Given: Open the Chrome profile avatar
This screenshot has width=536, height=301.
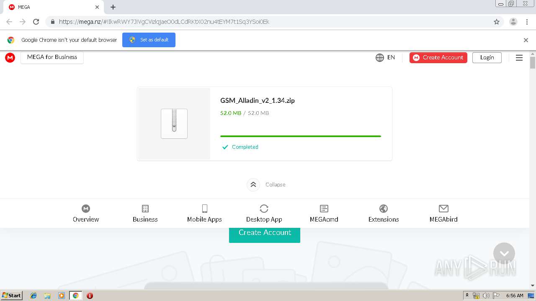Looking at the screenshot, I should [x=513, y=22].
